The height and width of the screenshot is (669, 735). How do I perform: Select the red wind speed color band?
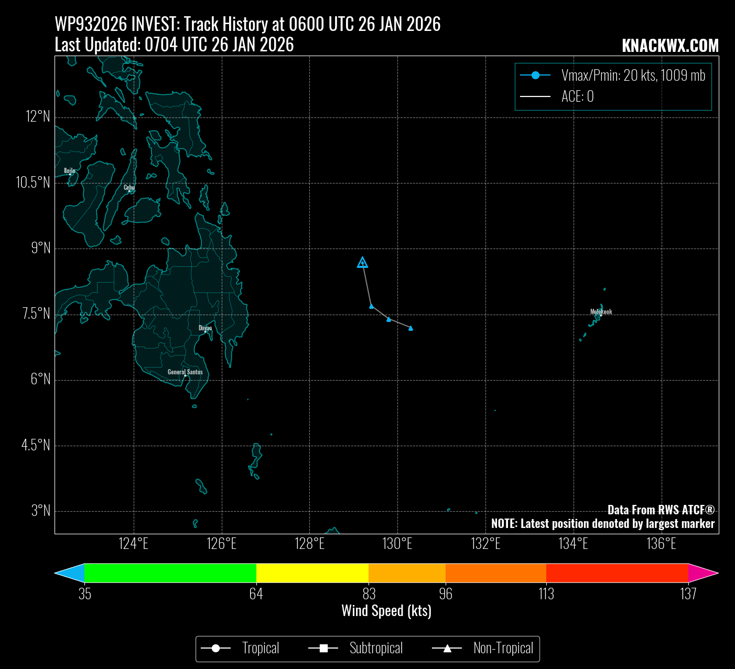click(x=617, y=573)
